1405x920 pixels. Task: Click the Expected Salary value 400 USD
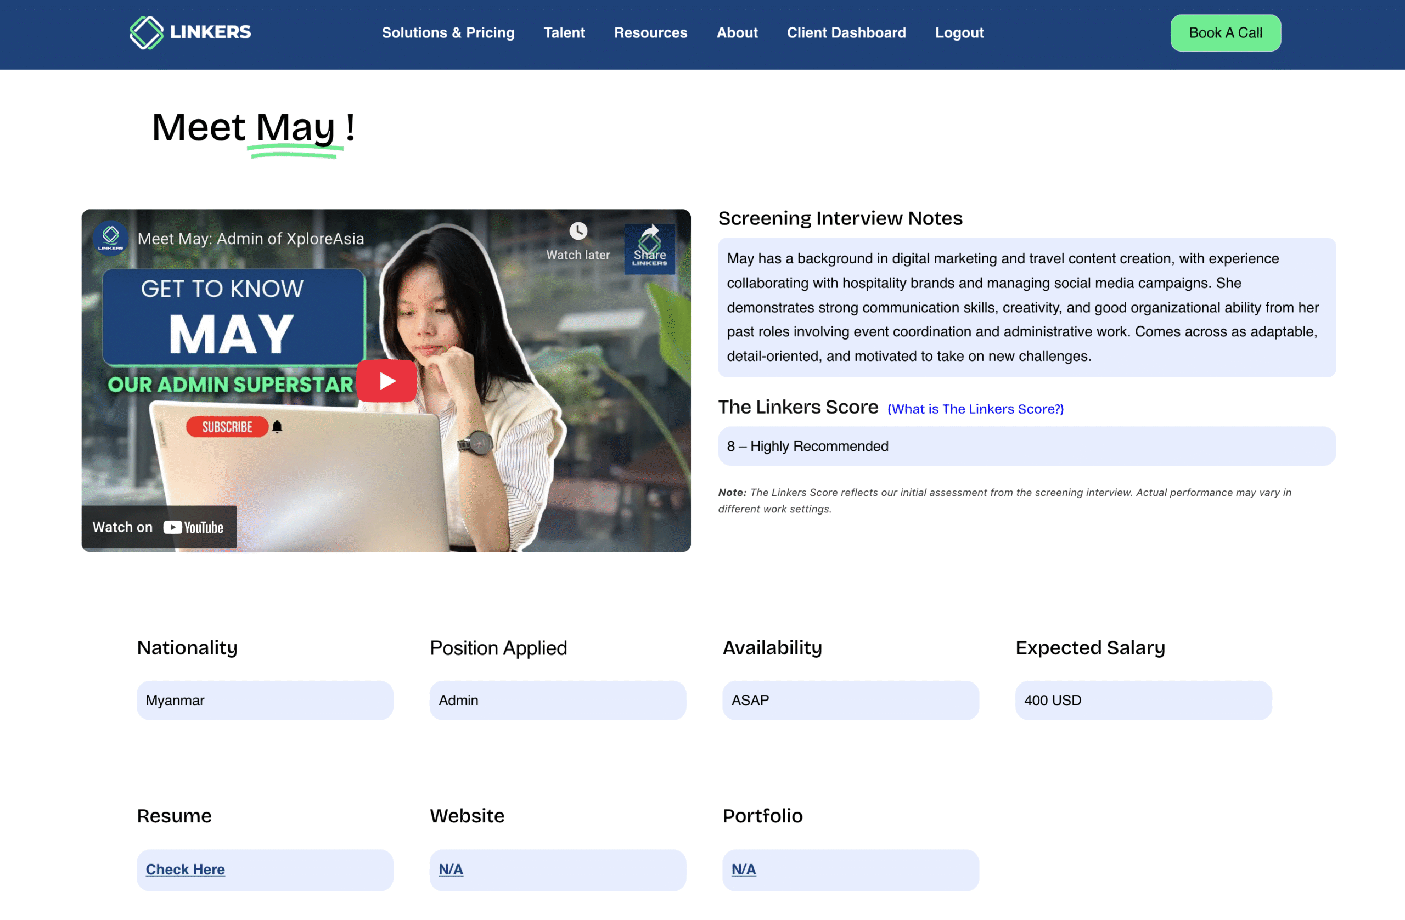pos(1143,701)
